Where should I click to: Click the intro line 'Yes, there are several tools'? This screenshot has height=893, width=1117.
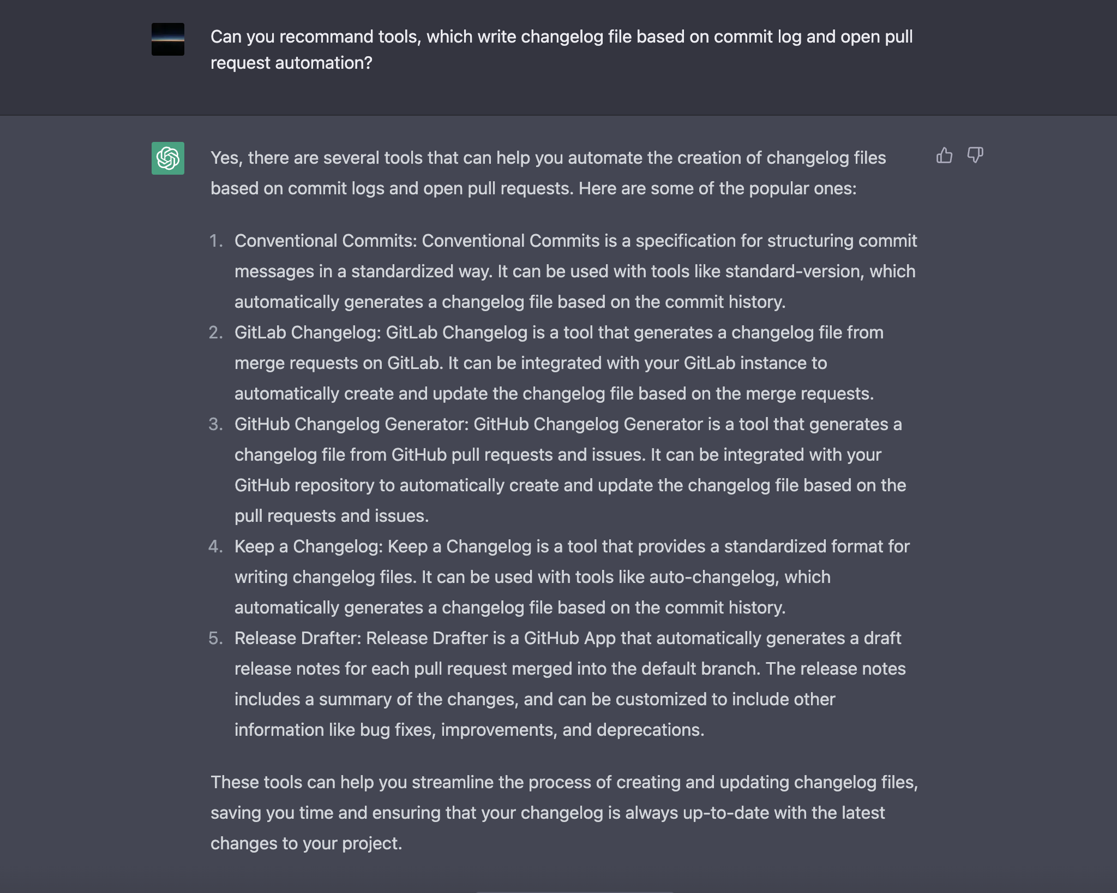[x=548, y=173]
